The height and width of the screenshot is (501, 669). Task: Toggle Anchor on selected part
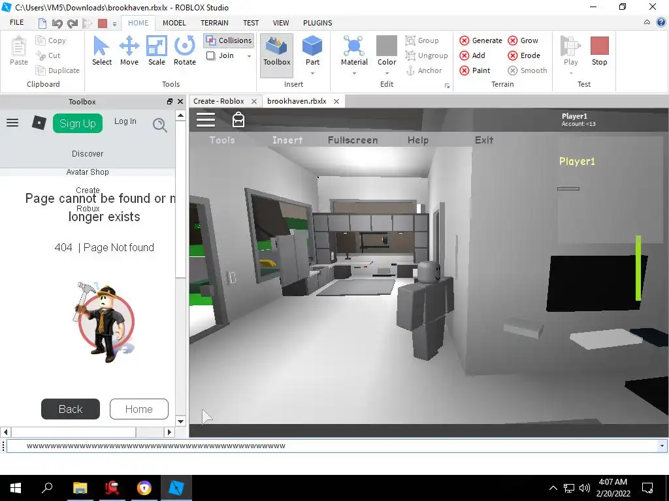click(423, 70)
